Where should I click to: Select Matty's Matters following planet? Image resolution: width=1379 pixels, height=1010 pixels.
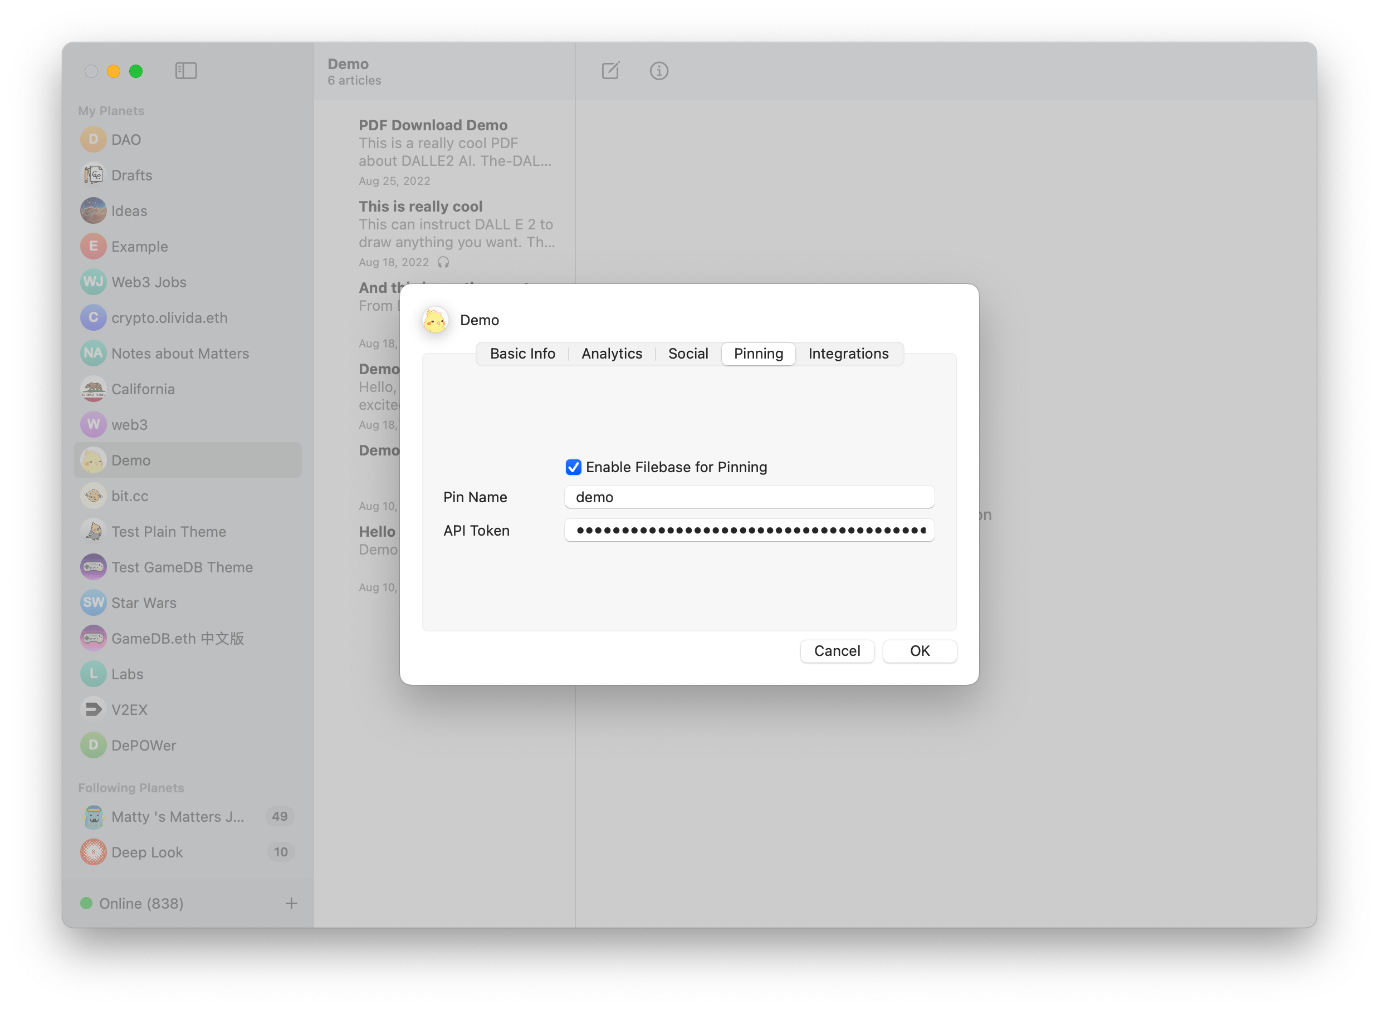177,816
